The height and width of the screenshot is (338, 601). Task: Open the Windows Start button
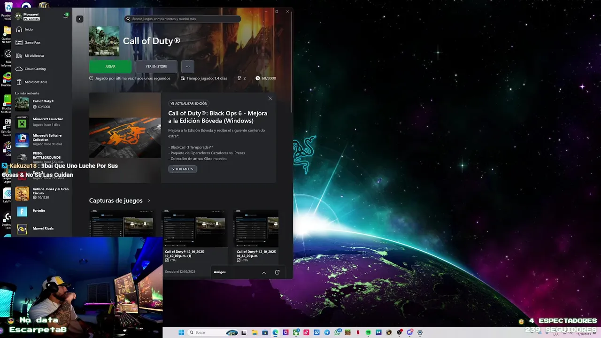coord(181,332)
